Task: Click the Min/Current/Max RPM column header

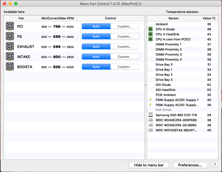Action: pyautogui.click(x=58, y=18)
